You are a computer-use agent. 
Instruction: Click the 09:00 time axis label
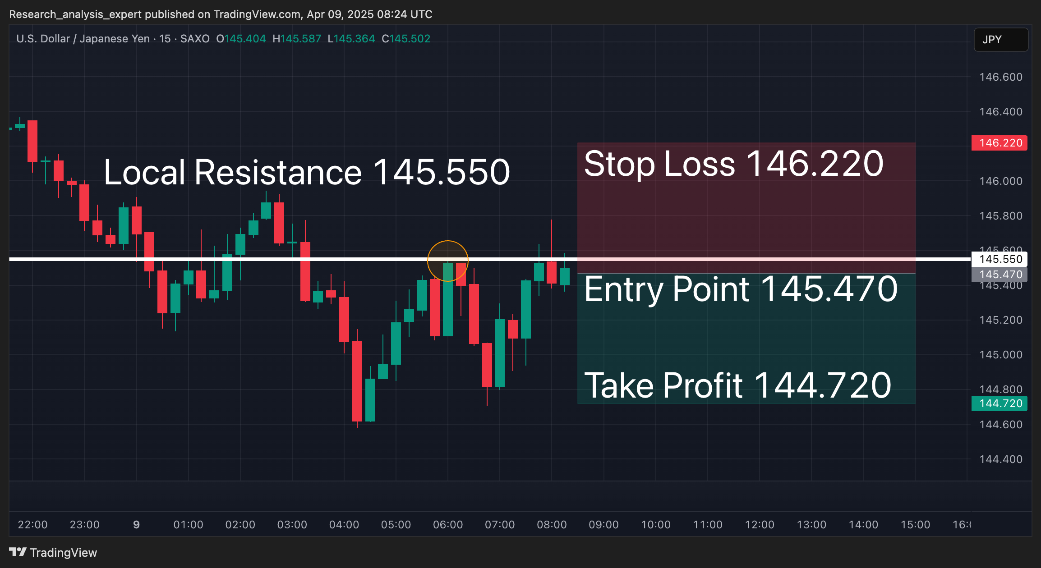tap(603, 525)
